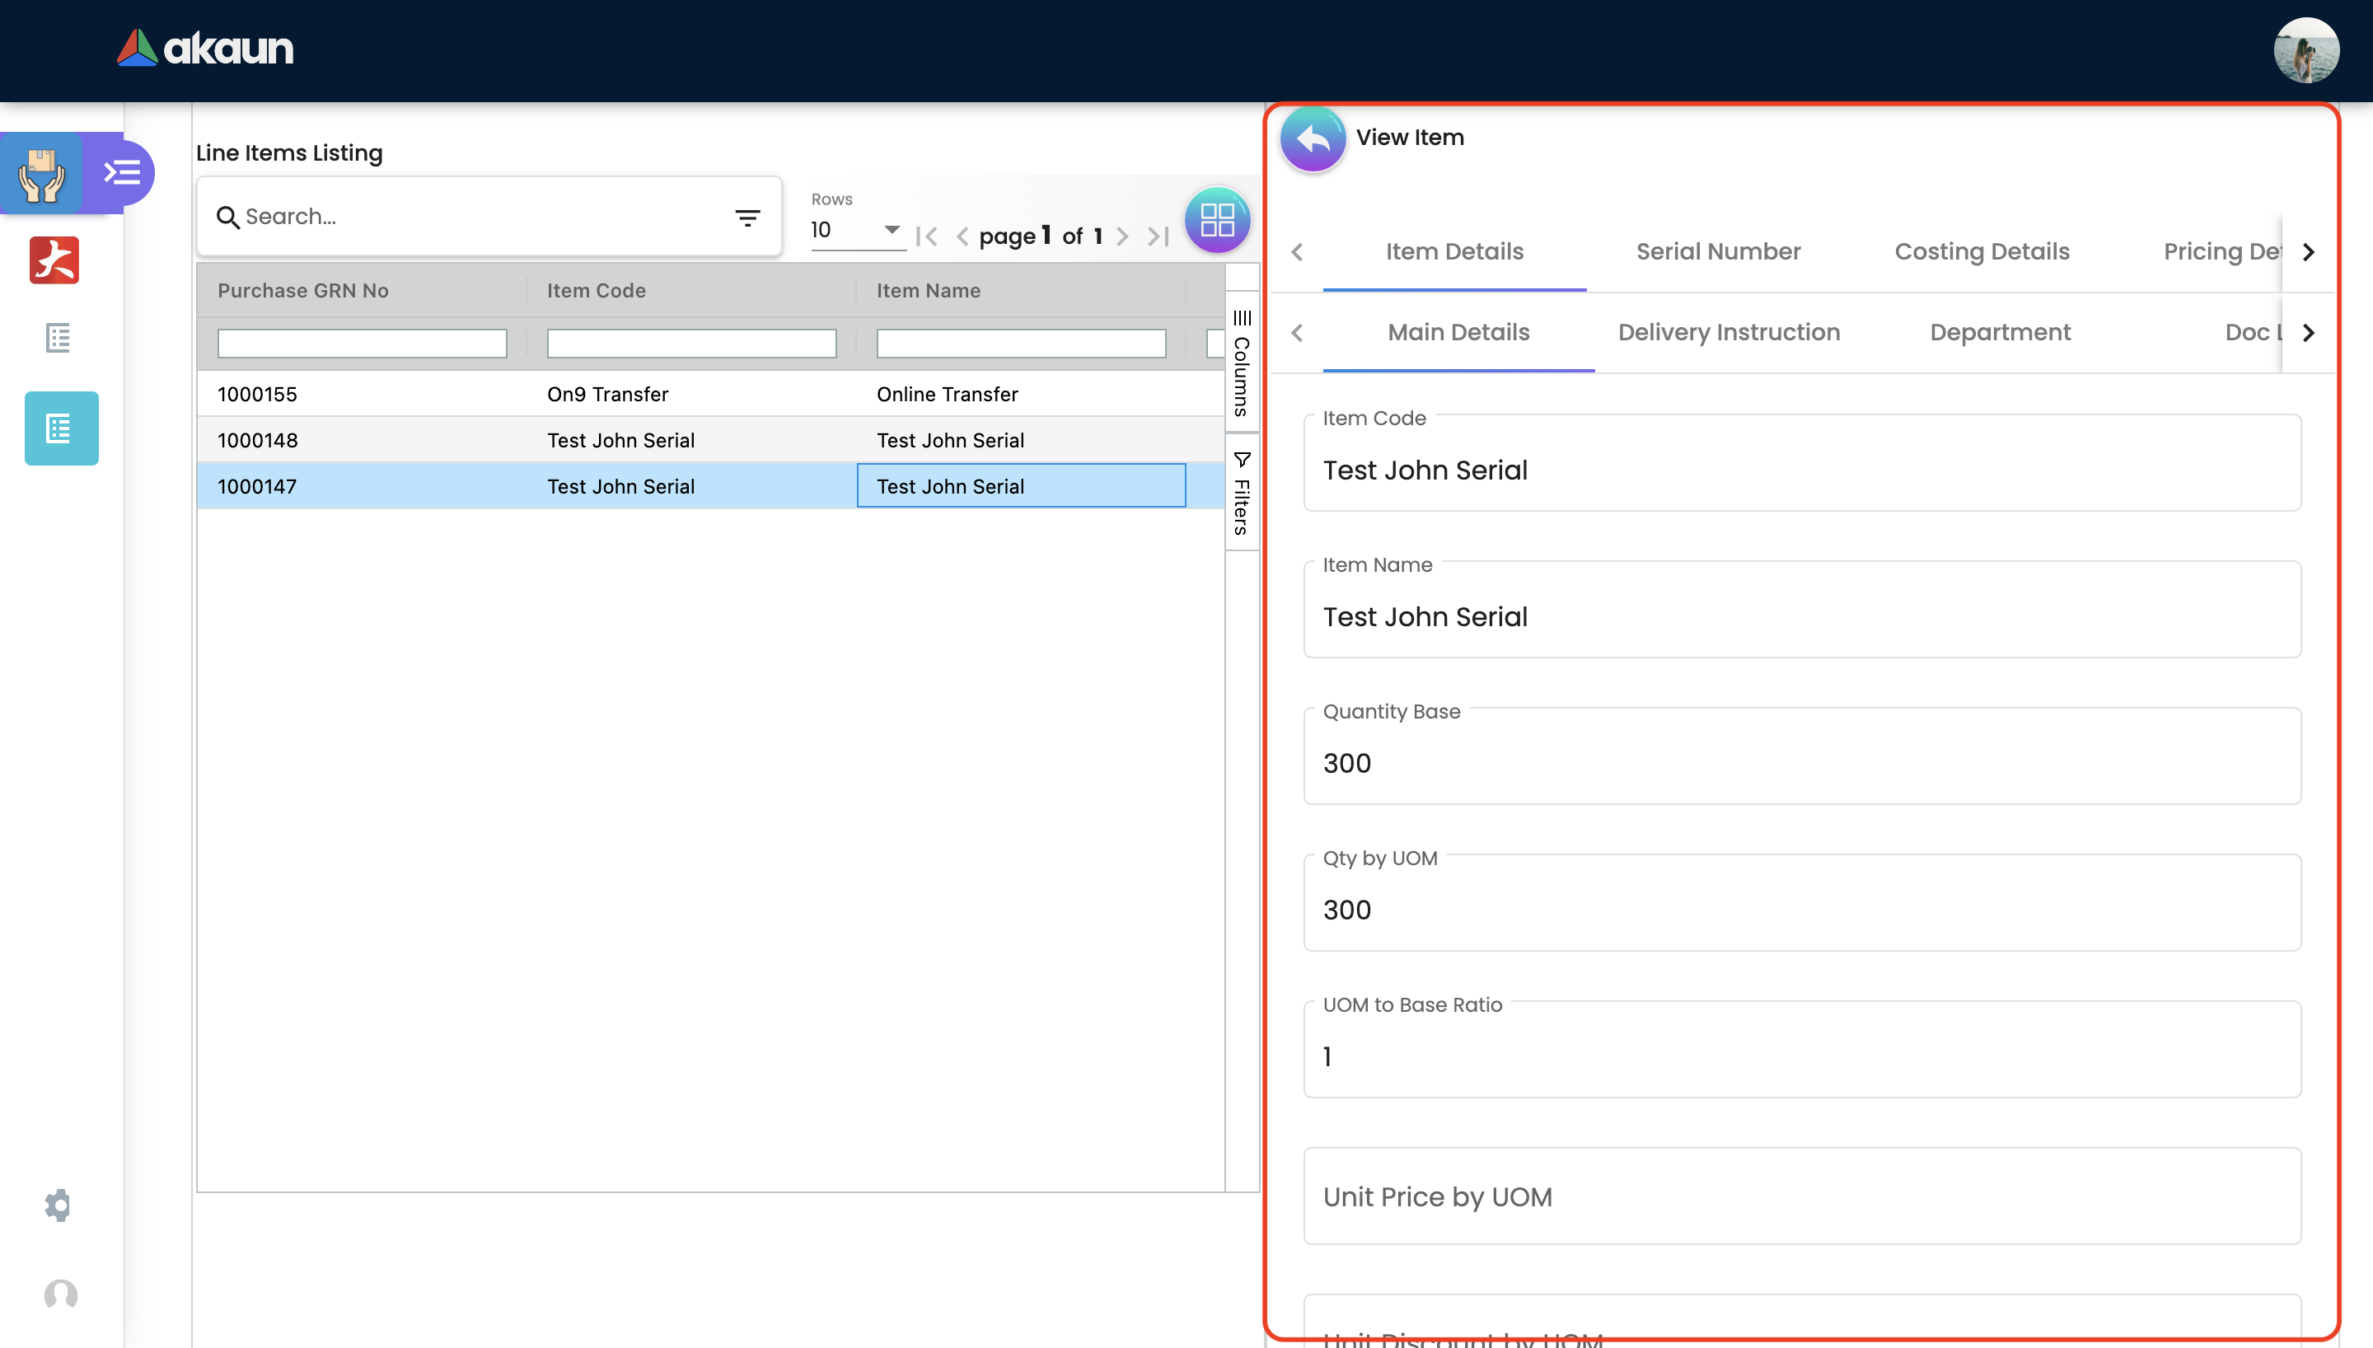Click the settings gear in the sidebar
This screenshot has height=1348, width=2373.
click(x=59, y=1205)
